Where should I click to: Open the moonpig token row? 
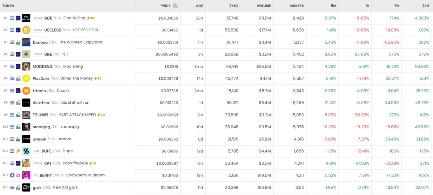(x=216, y=127)
